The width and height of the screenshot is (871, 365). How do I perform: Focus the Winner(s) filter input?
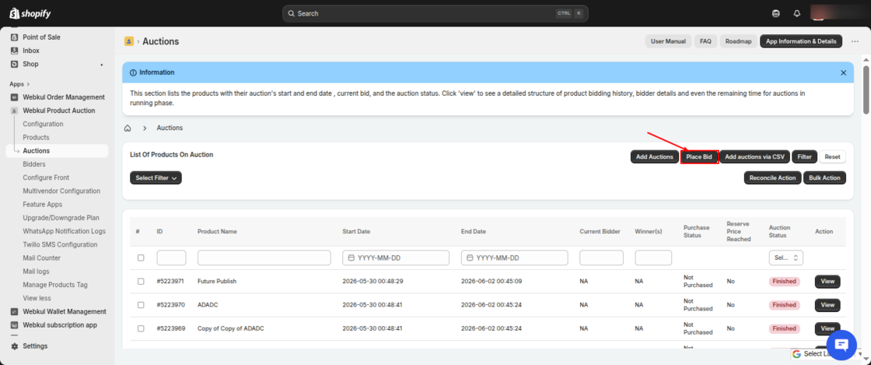tap(653, 258)
